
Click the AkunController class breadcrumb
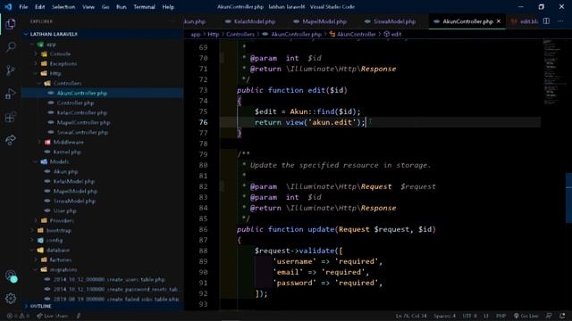coord(352,34)
